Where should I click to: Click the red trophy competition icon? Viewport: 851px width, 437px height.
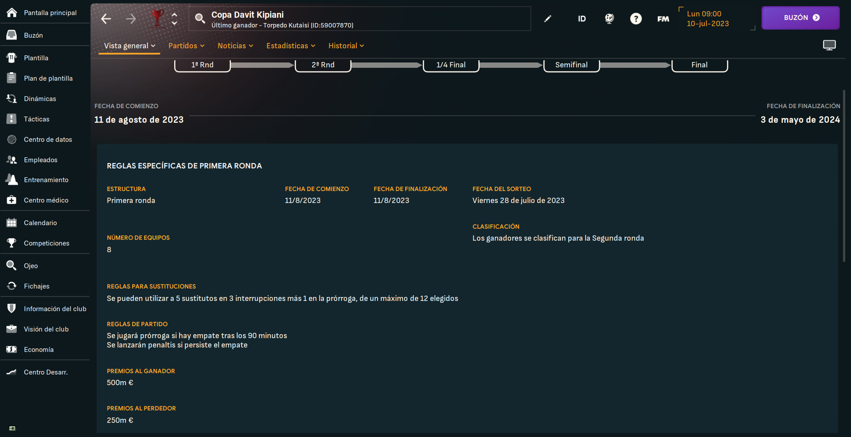(157, 18)
